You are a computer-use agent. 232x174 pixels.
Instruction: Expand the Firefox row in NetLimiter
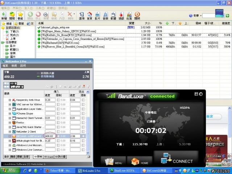coord(10,123)
